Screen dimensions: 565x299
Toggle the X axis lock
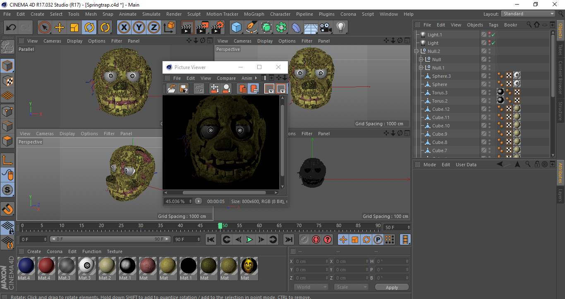point(124,28)
